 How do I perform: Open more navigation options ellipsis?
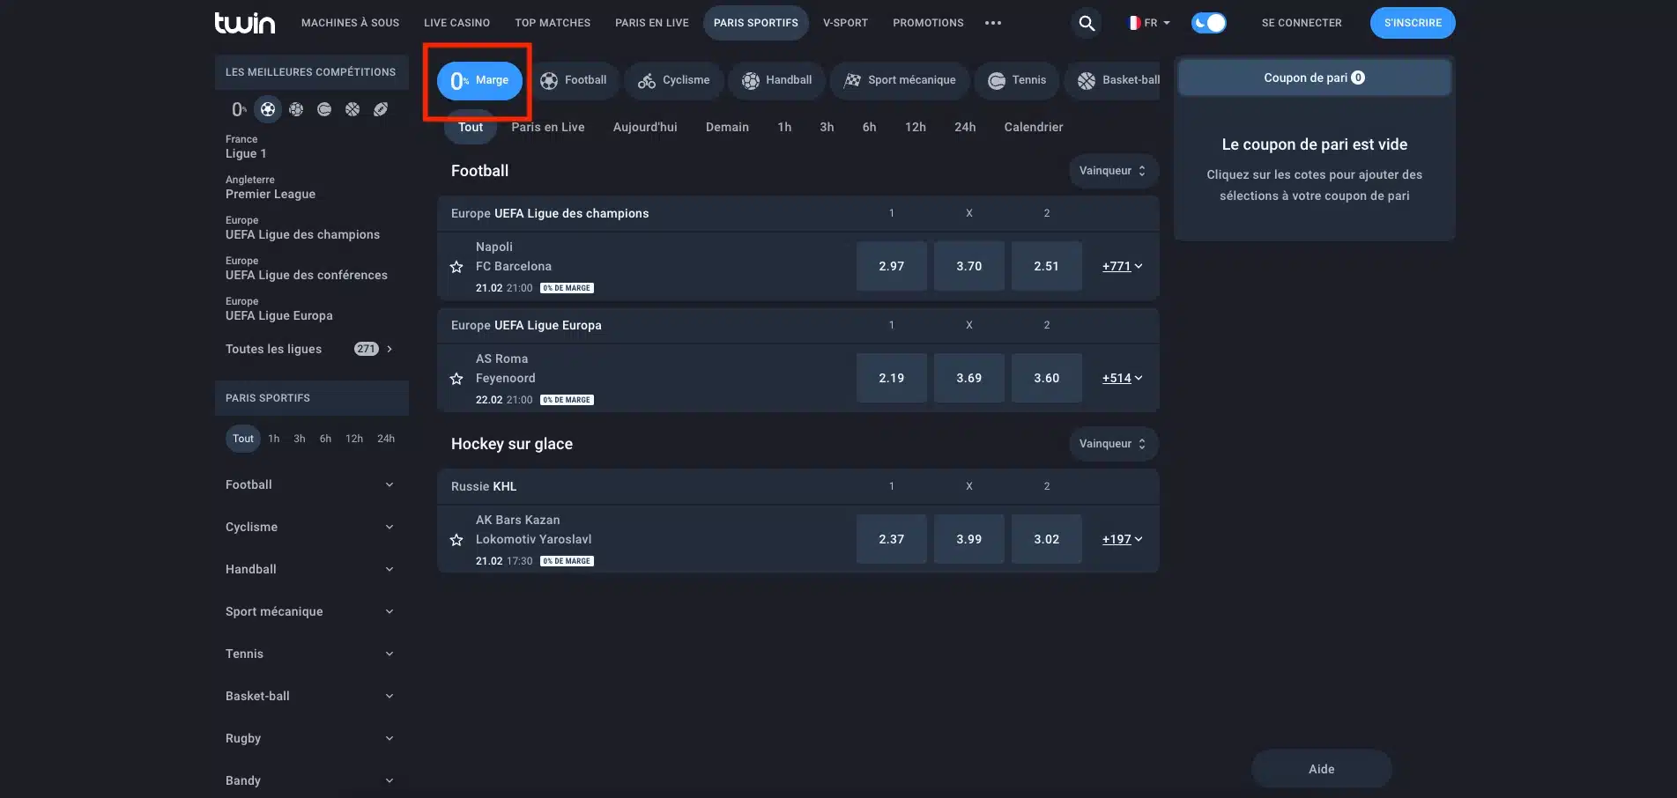993,23
